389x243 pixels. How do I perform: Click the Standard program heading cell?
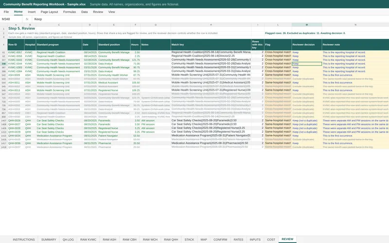(x=59, y=45)
